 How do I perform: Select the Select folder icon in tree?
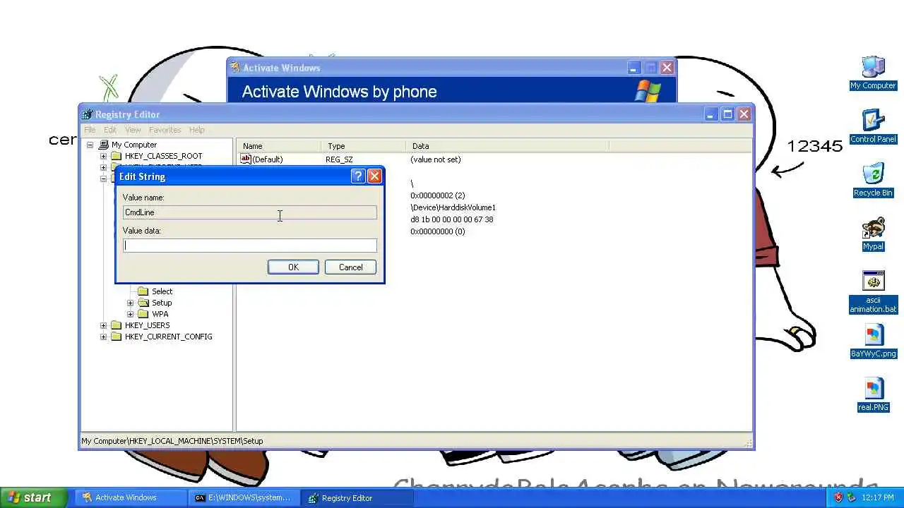pos(143,291)
